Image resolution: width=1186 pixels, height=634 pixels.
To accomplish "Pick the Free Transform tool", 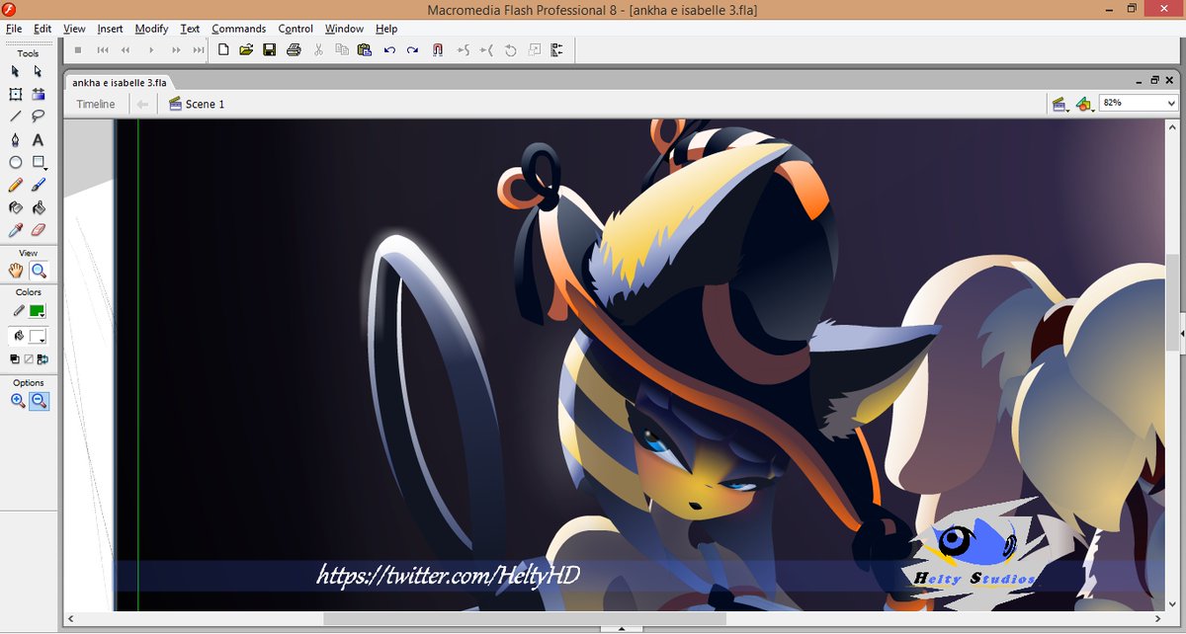I will pos(16,94).
